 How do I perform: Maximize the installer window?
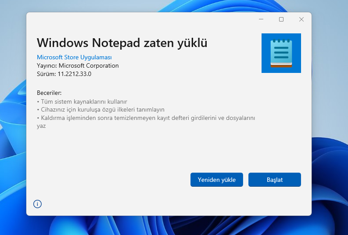tap(281, 19)
